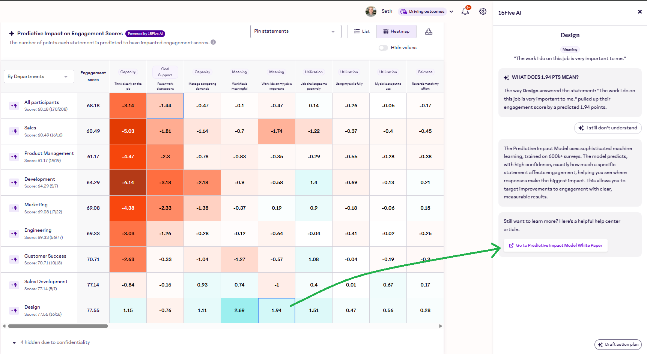The width and height of the screenshot is (647, 354).
Task: Click the info icon beside the description
Action: coord(213,42)
